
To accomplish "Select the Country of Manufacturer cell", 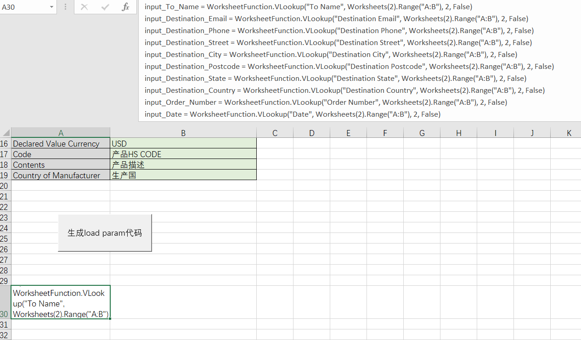I will pyautogui.click(x=61, y=176).
